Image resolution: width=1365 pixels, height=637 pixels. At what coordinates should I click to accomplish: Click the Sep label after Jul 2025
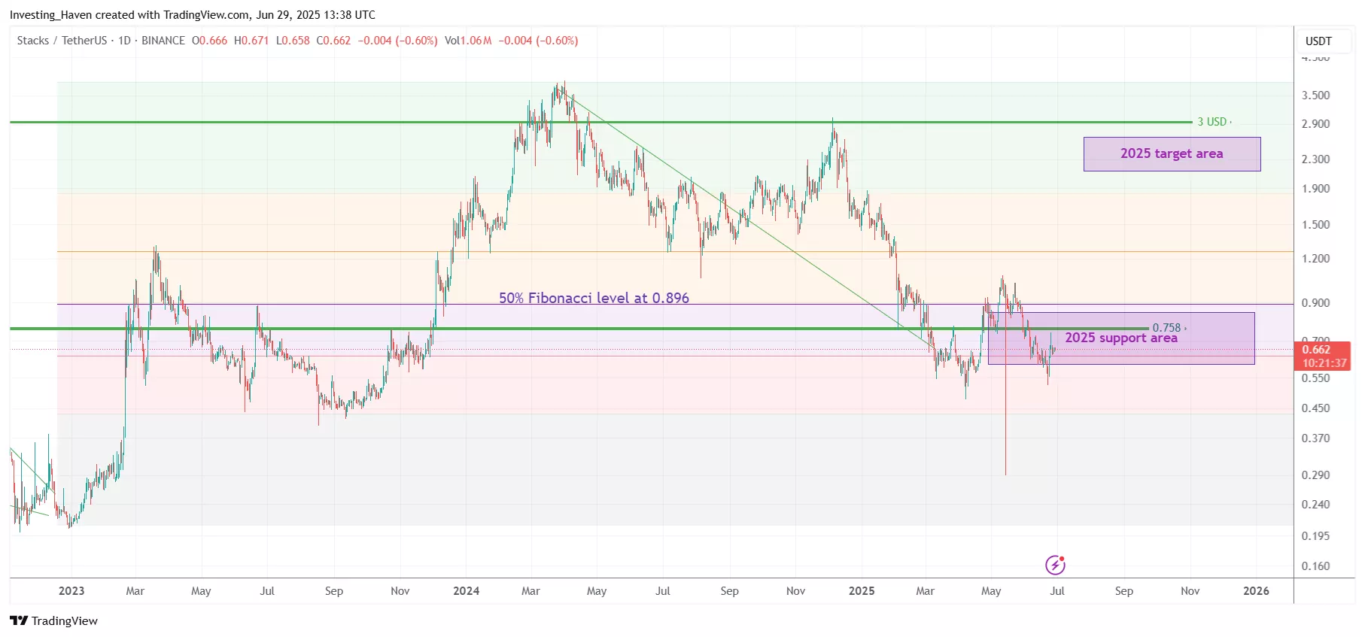point(1123,591)
